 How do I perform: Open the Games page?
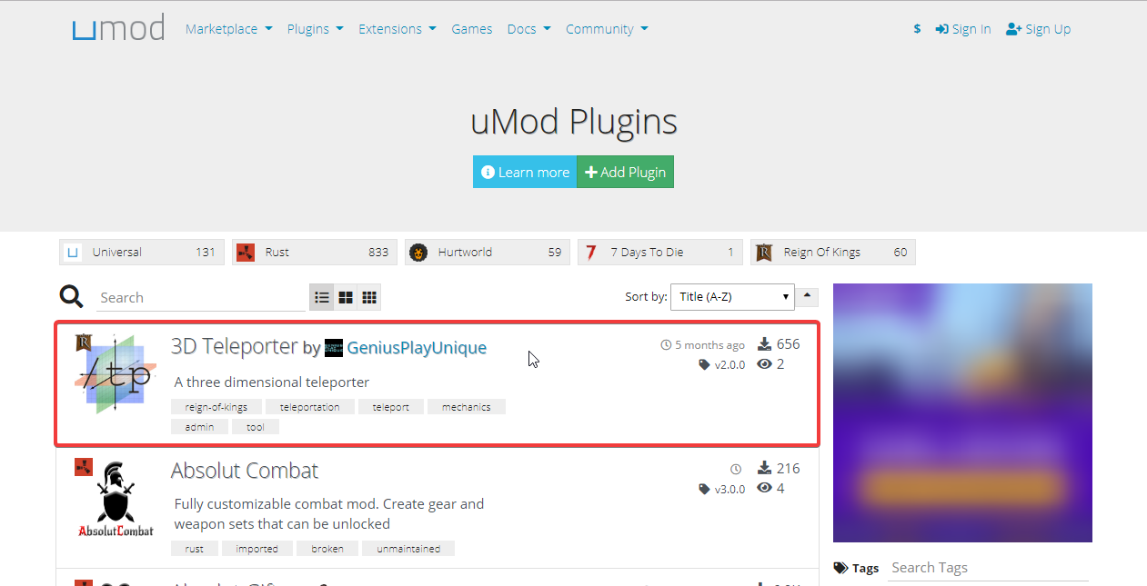click(472, 29)
